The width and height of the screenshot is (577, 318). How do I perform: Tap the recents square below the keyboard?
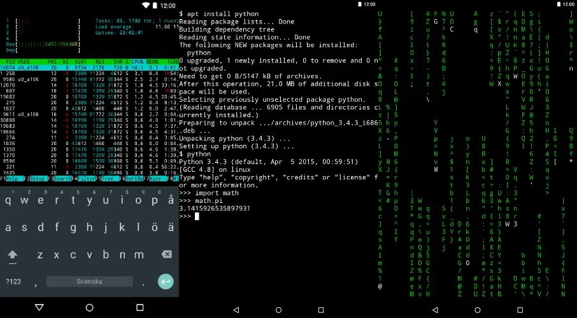click(140, 307)
